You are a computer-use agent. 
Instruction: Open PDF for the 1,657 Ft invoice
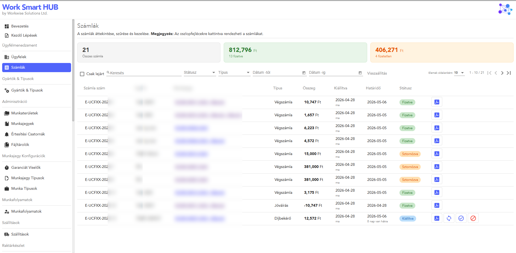[x=437, y=115]
